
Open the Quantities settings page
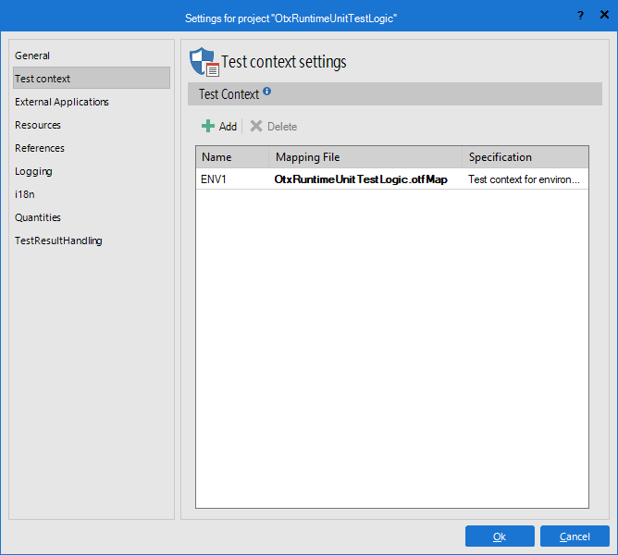point(38,217)
